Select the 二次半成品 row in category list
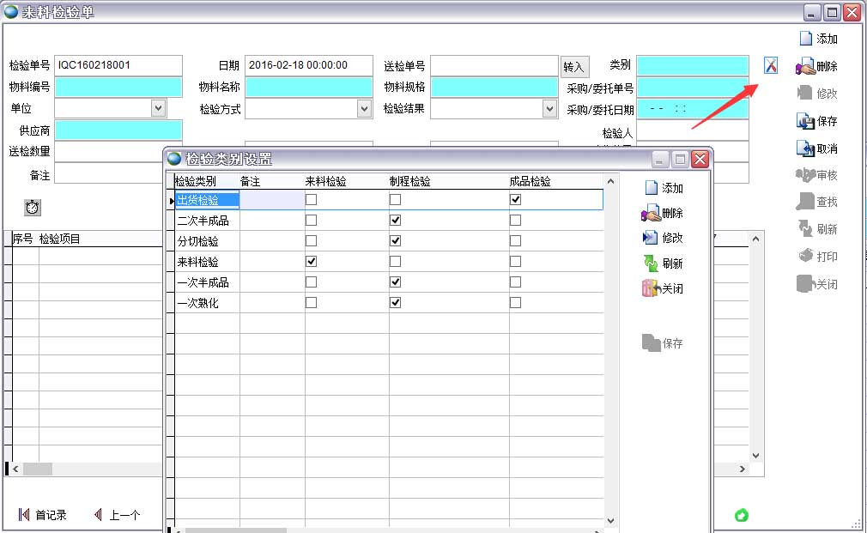The height and width of the screenshot is (533, 867). 203,221
